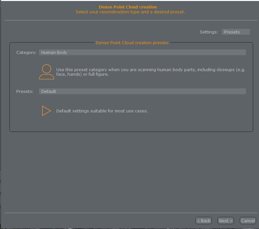Image resolution: width=259 pixels, height=229 pixels.
Task: Click the Next button
Action: (226, 221)
